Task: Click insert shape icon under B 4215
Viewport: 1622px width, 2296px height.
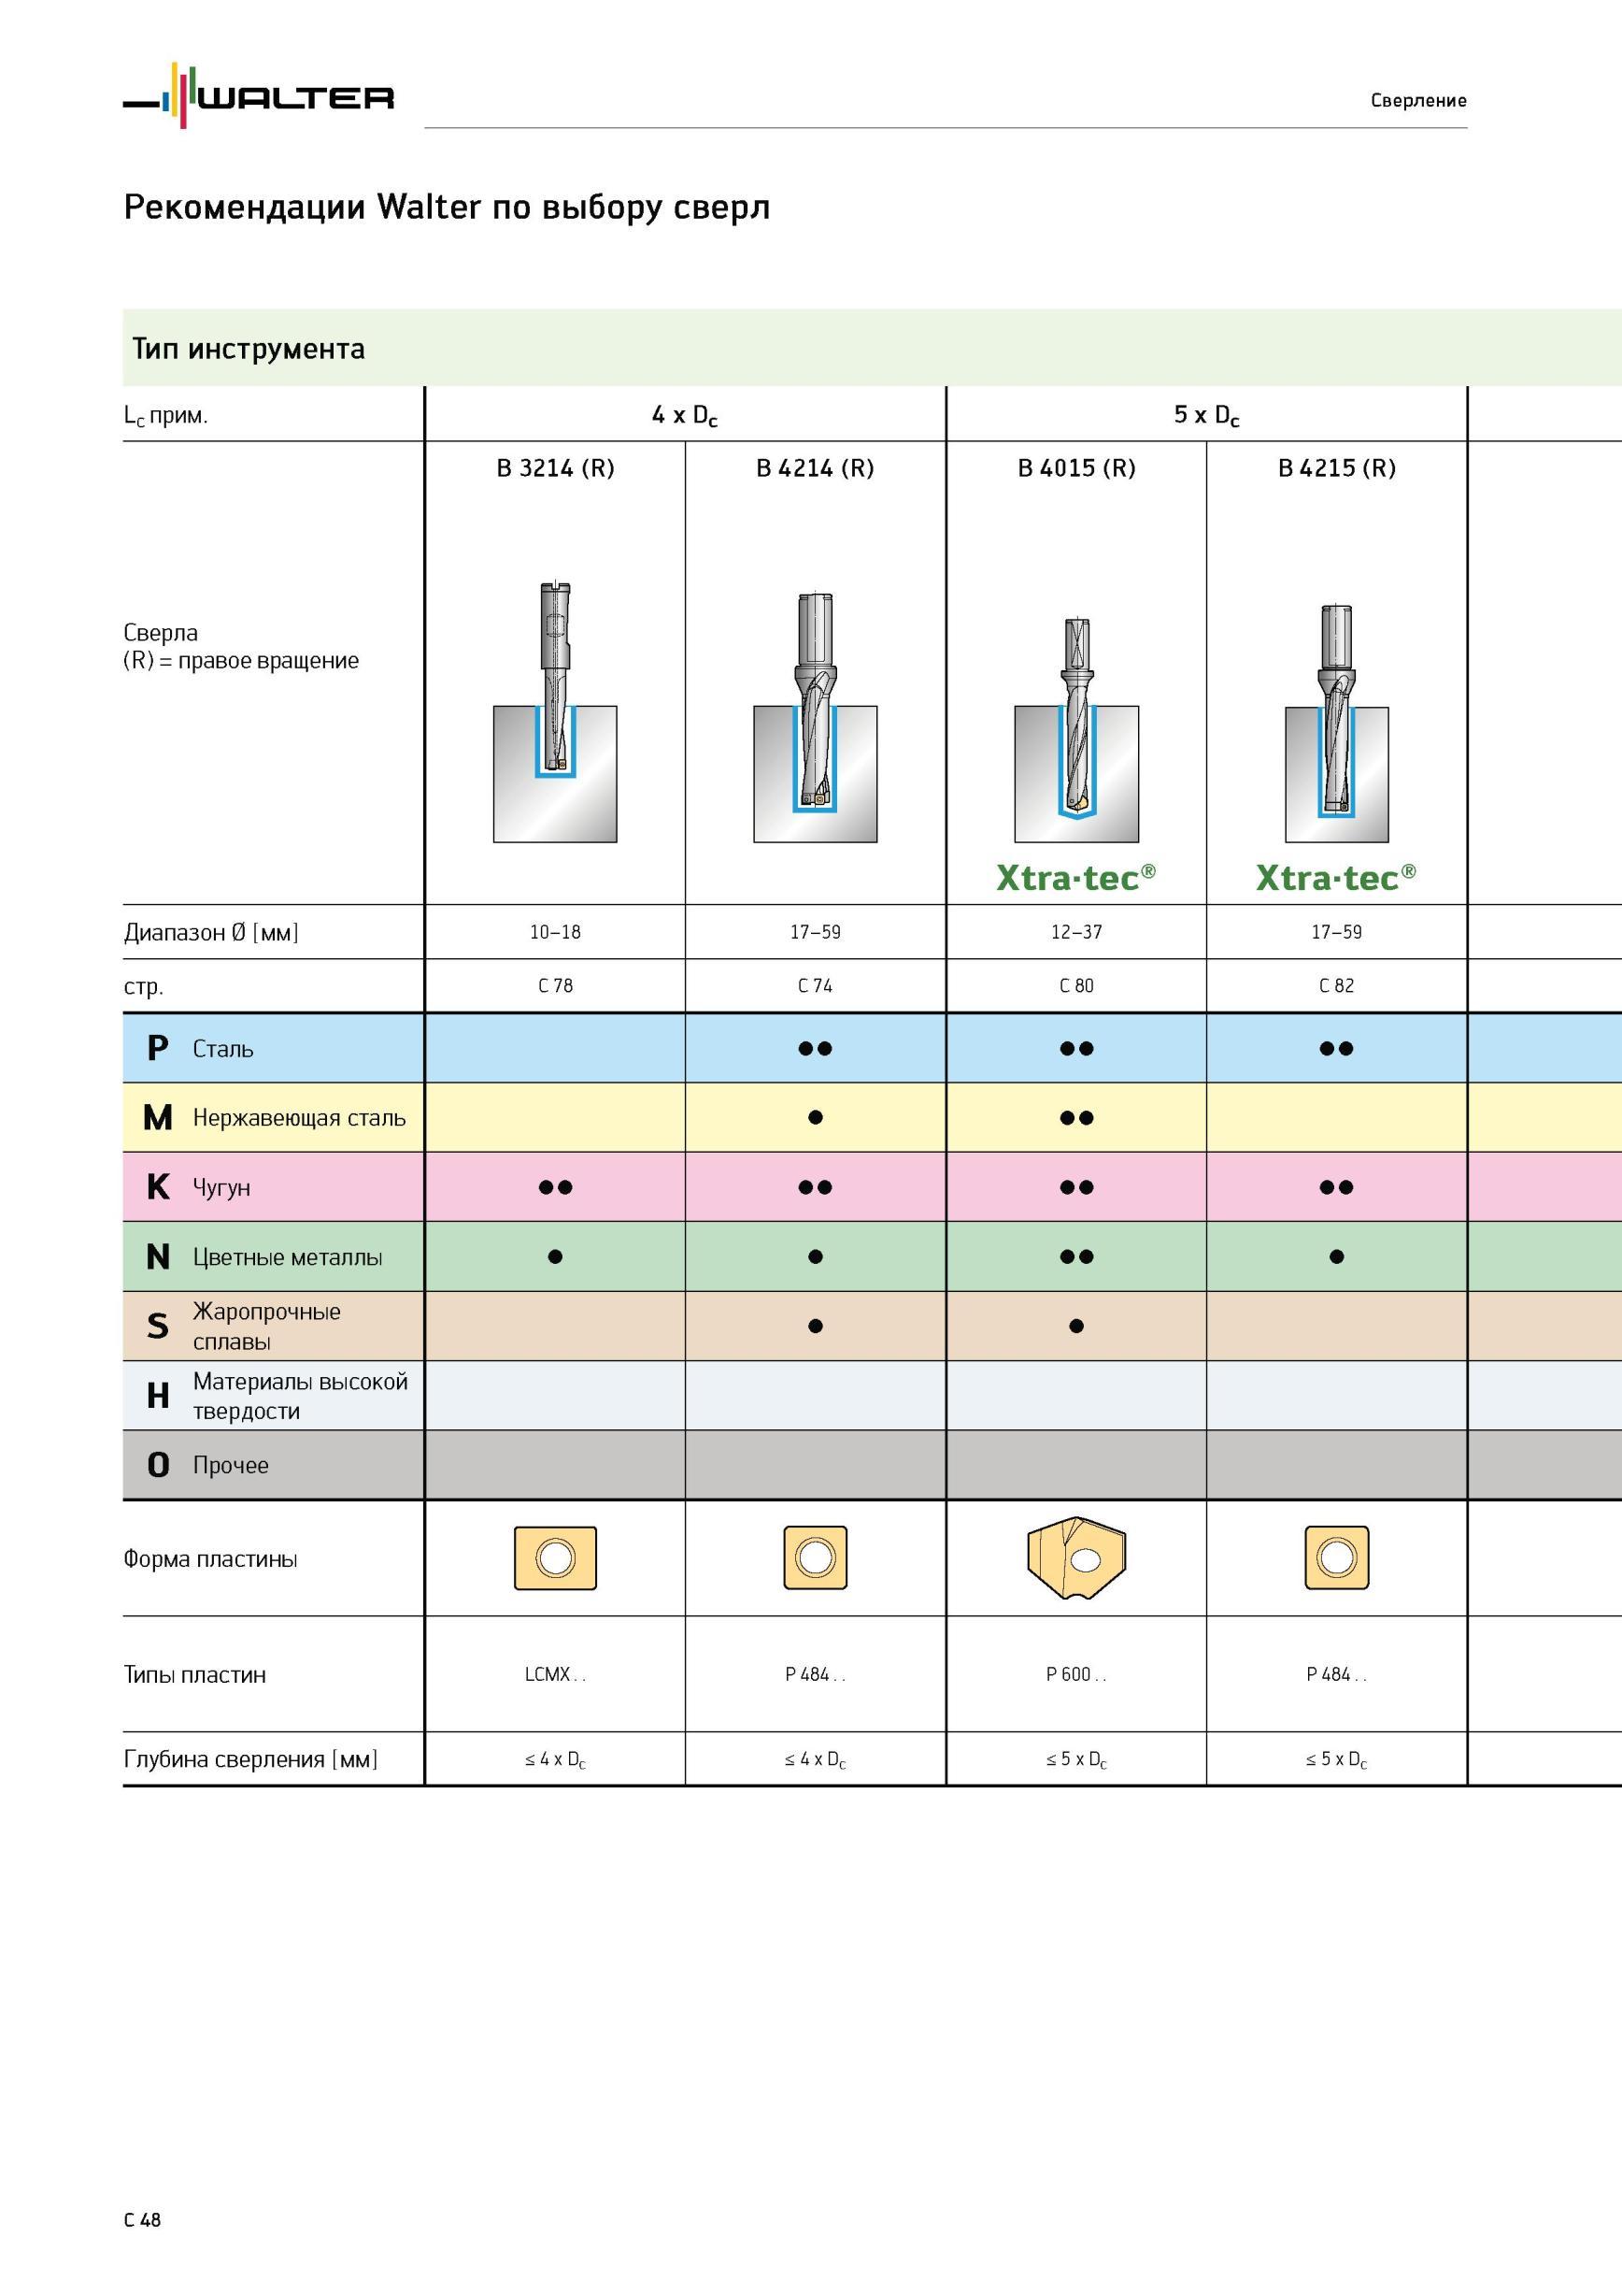Action: click(x=1337, y=1557)
